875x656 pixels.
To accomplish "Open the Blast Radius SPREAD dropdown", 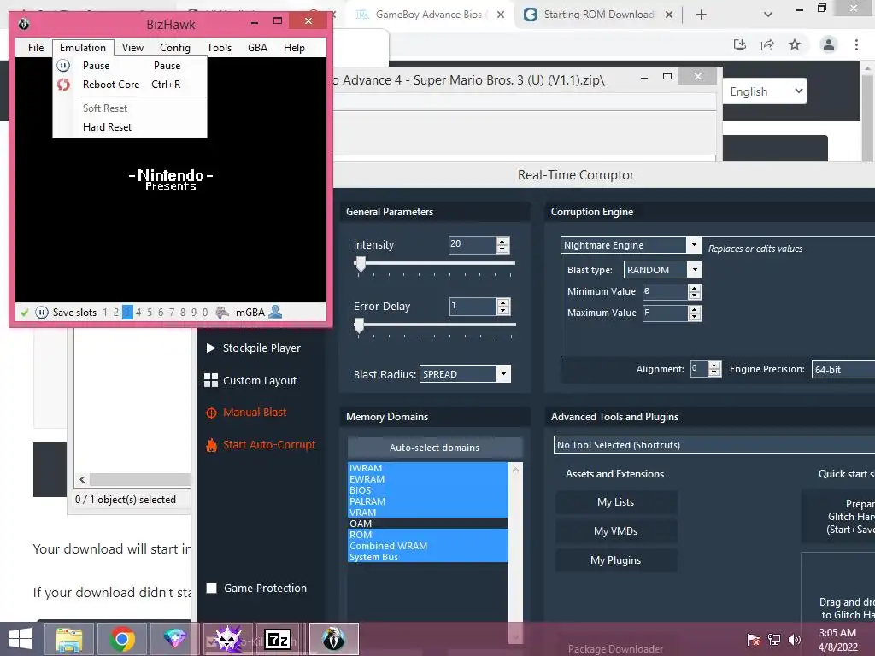I will click(x=503, y=374).
